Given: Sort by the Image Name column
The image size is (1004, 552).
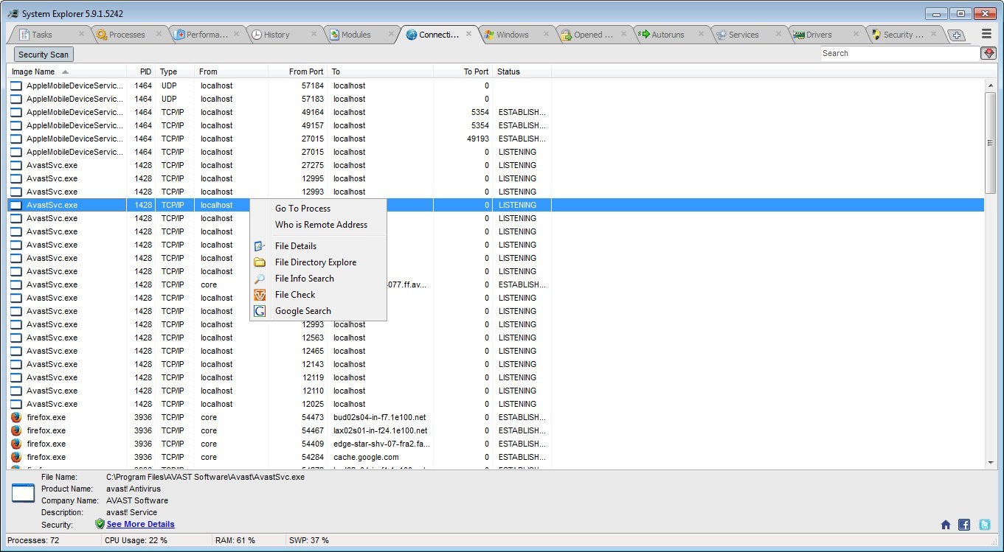Looking at the screenshot, I should click(x=66, y=71).
